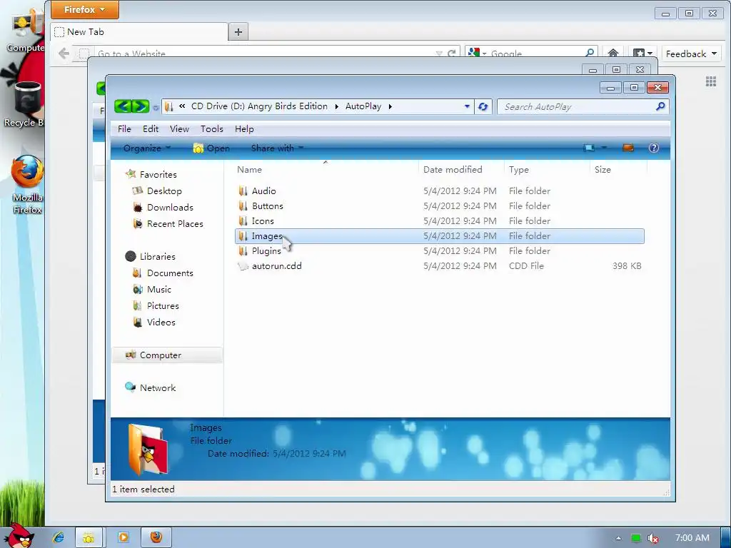Open Internet Explorer from the taskbar
This screenshot has width=731, height=548.
click(x=59, y=538)
